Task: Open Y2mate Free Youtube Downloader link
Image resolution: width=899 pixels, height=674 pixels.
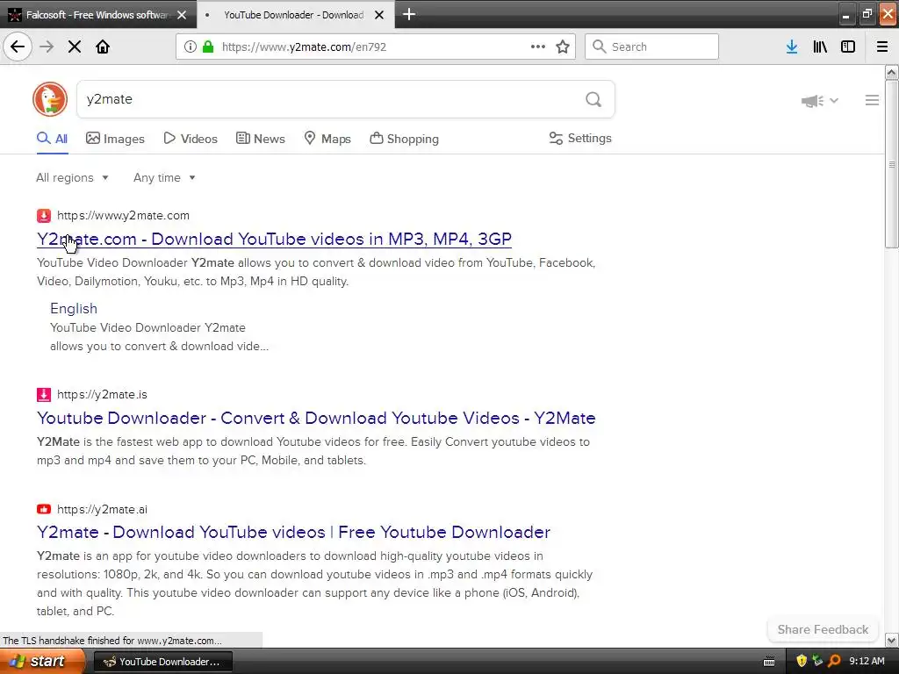Action: pyautogui.click(x=293, y=532)
